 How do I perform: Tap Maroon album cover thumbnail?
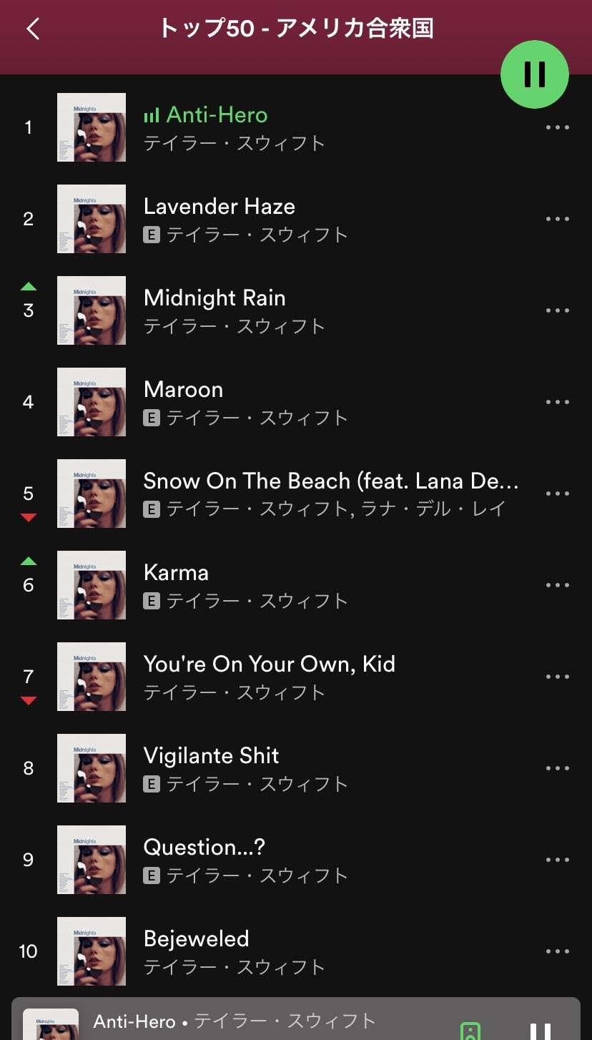92,403
